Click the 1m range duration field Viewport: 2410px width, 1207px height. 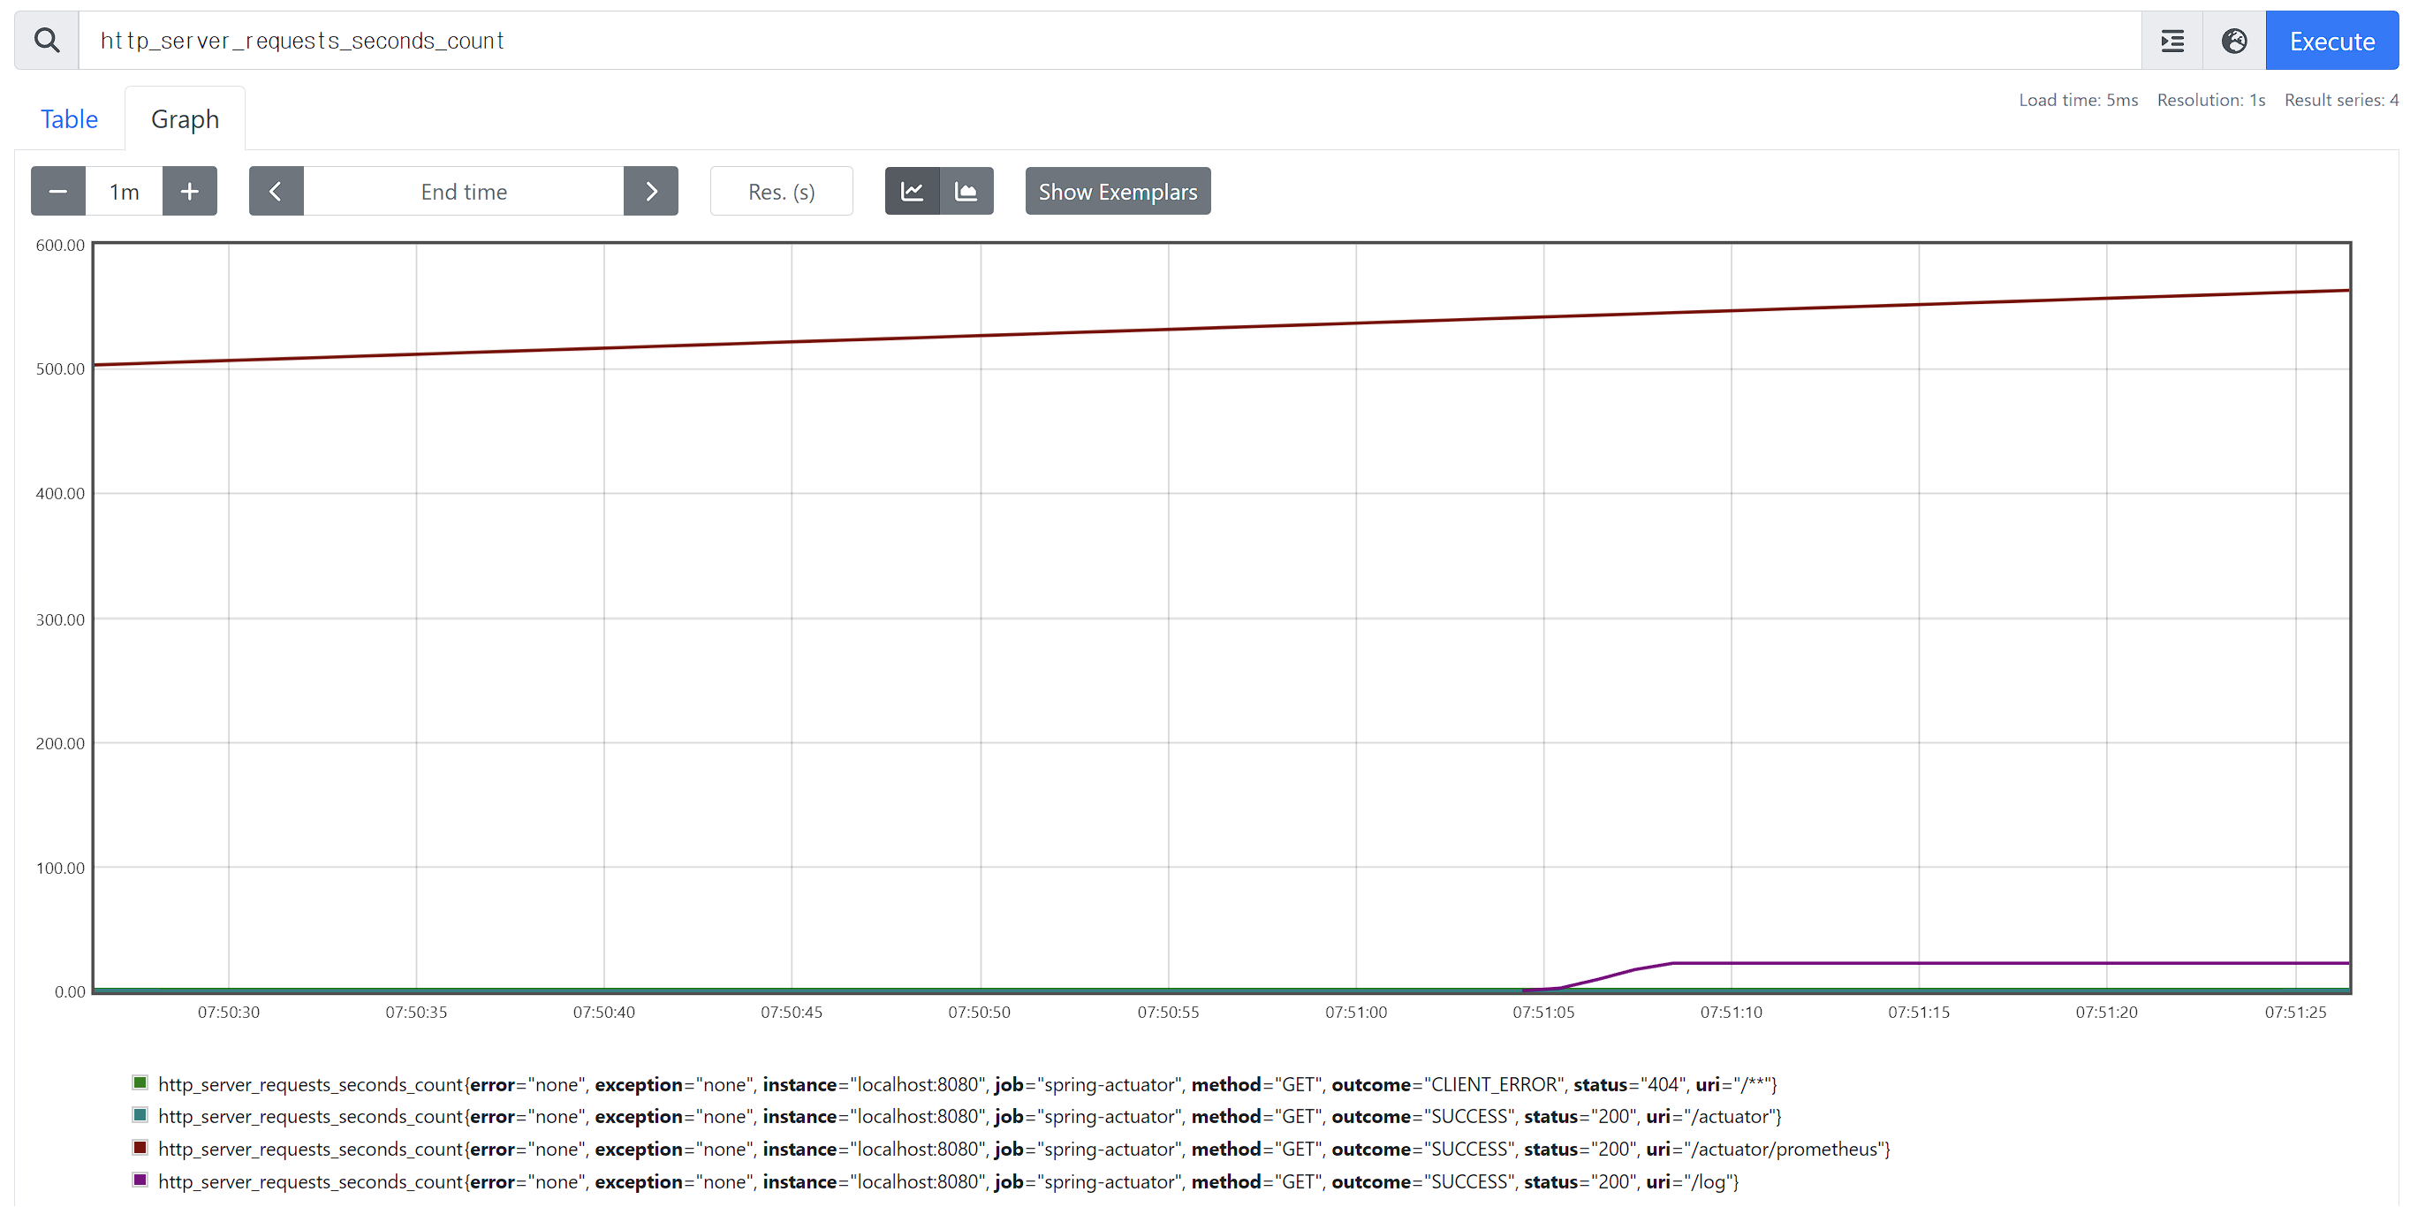pyautogui.click(x=124, y=191)
